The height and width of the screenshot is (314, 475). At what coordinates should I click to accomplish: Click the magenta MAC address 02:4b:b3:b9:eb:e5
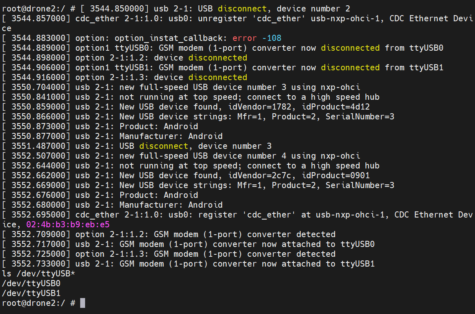click(x=68, y=224)
